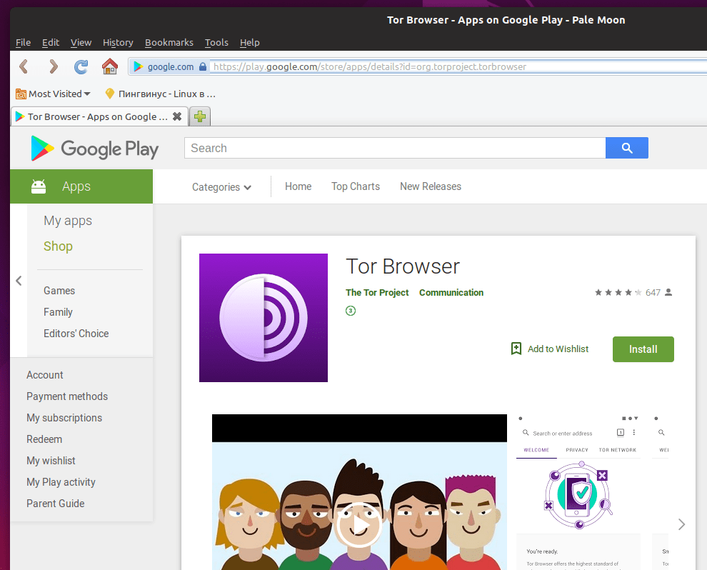Click the blue search magnifier button

627,148
